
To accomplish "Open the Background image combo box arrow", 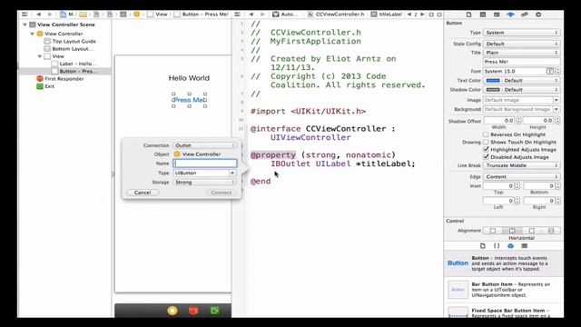I will pyautogui.click(x=556, y=109).
